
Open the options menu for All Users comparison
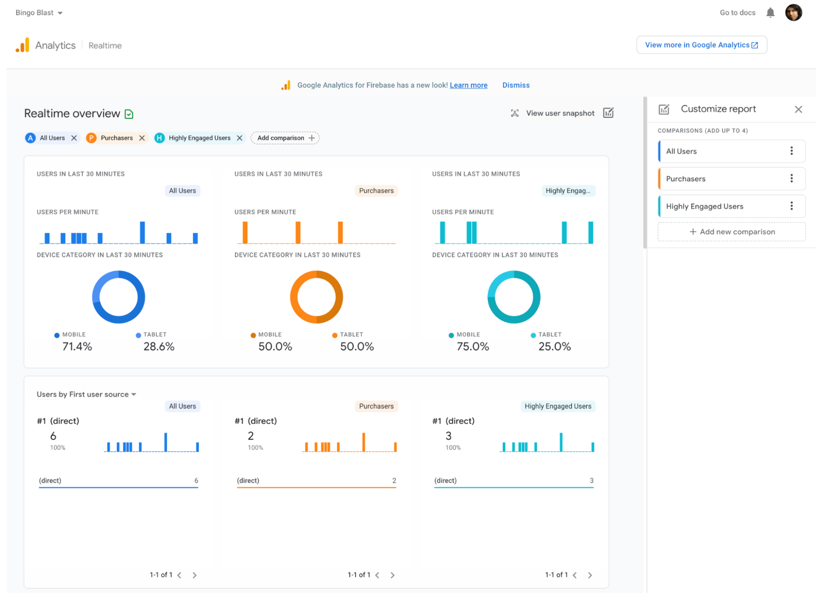[x=791, y=151]
